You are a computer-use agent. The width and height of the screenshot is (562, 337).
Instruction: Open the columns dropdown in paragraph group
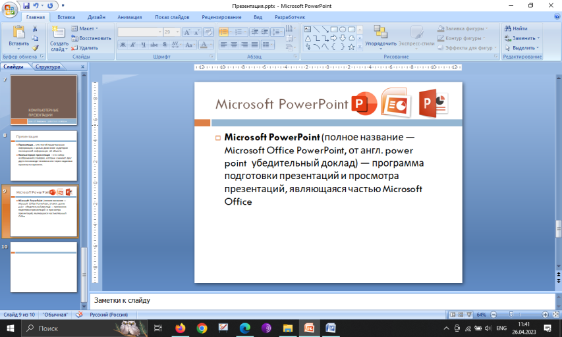click(x=267, y=45)
